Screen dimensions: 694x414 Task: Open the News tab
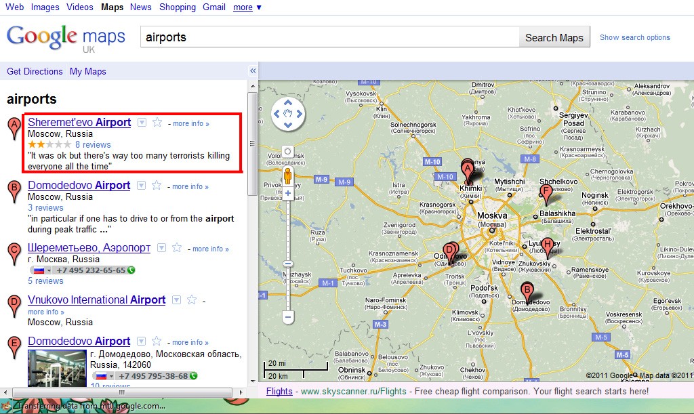tap(141, 7)
